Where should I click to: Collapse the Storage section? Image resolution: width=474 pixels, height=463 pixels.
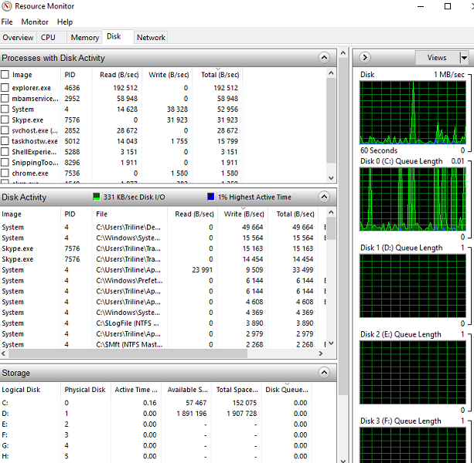click(325, 373)
